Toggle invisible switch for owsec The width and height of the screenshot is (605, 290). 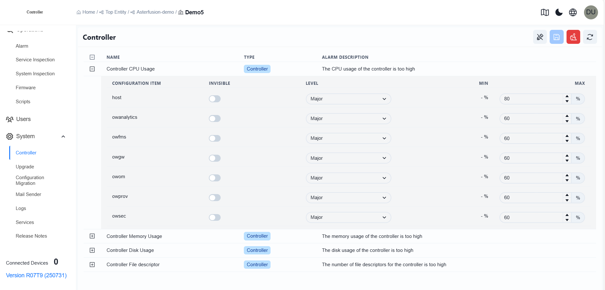215,217
